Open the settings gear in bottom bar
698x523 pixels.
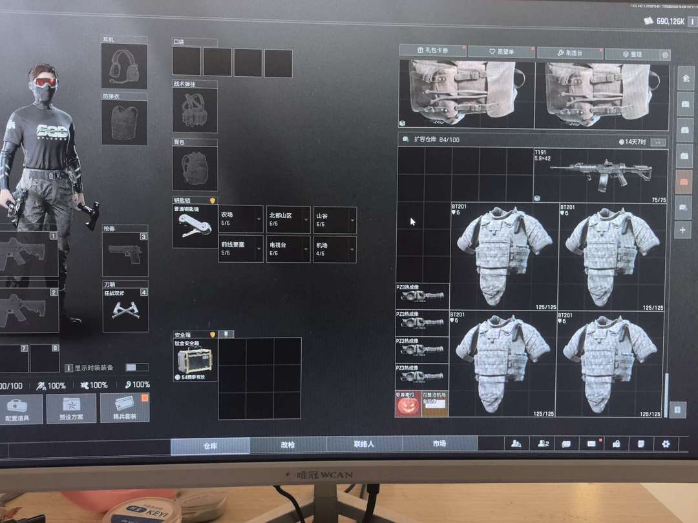click(666, 444)
